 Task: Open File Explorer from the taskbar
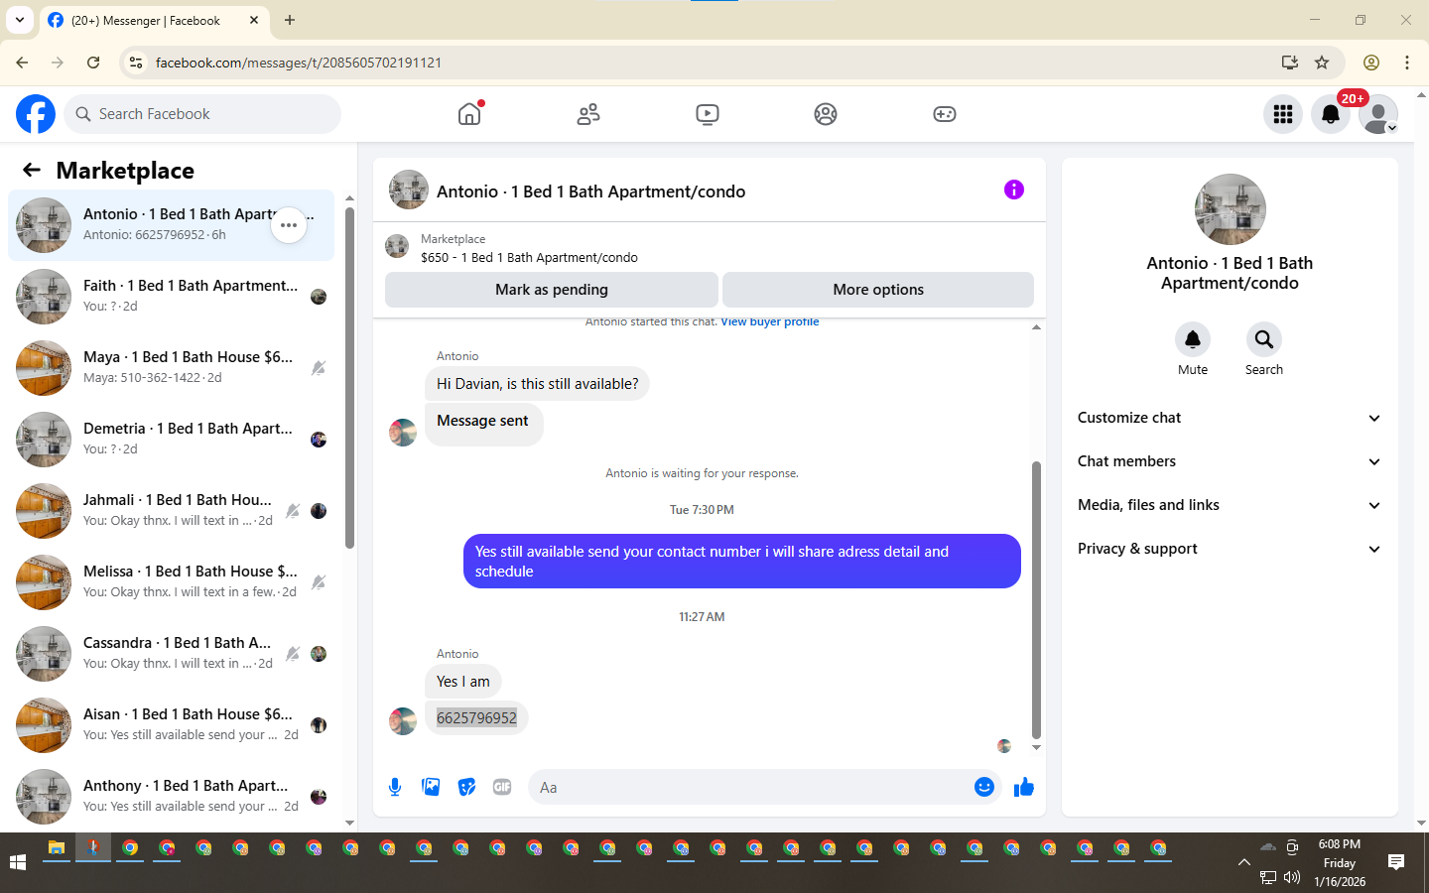point(57,848)
